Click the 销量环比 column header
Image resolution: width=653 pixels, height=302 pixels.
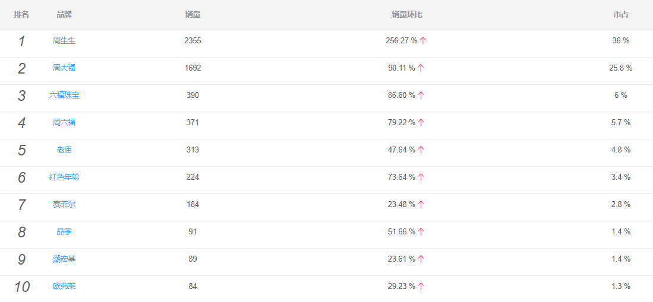[x=407, y=15]
